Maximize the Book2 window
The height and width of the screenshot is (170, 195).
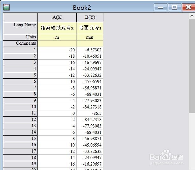click(x=174, y=7)
